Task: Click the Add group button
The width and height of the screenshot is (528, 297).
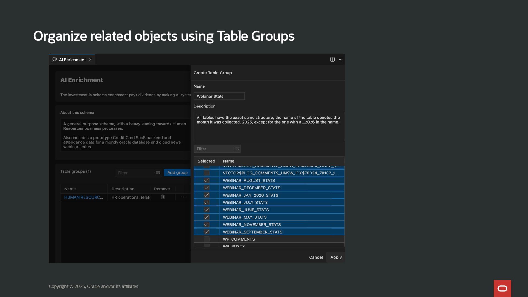Action: [x=177, y=172]
